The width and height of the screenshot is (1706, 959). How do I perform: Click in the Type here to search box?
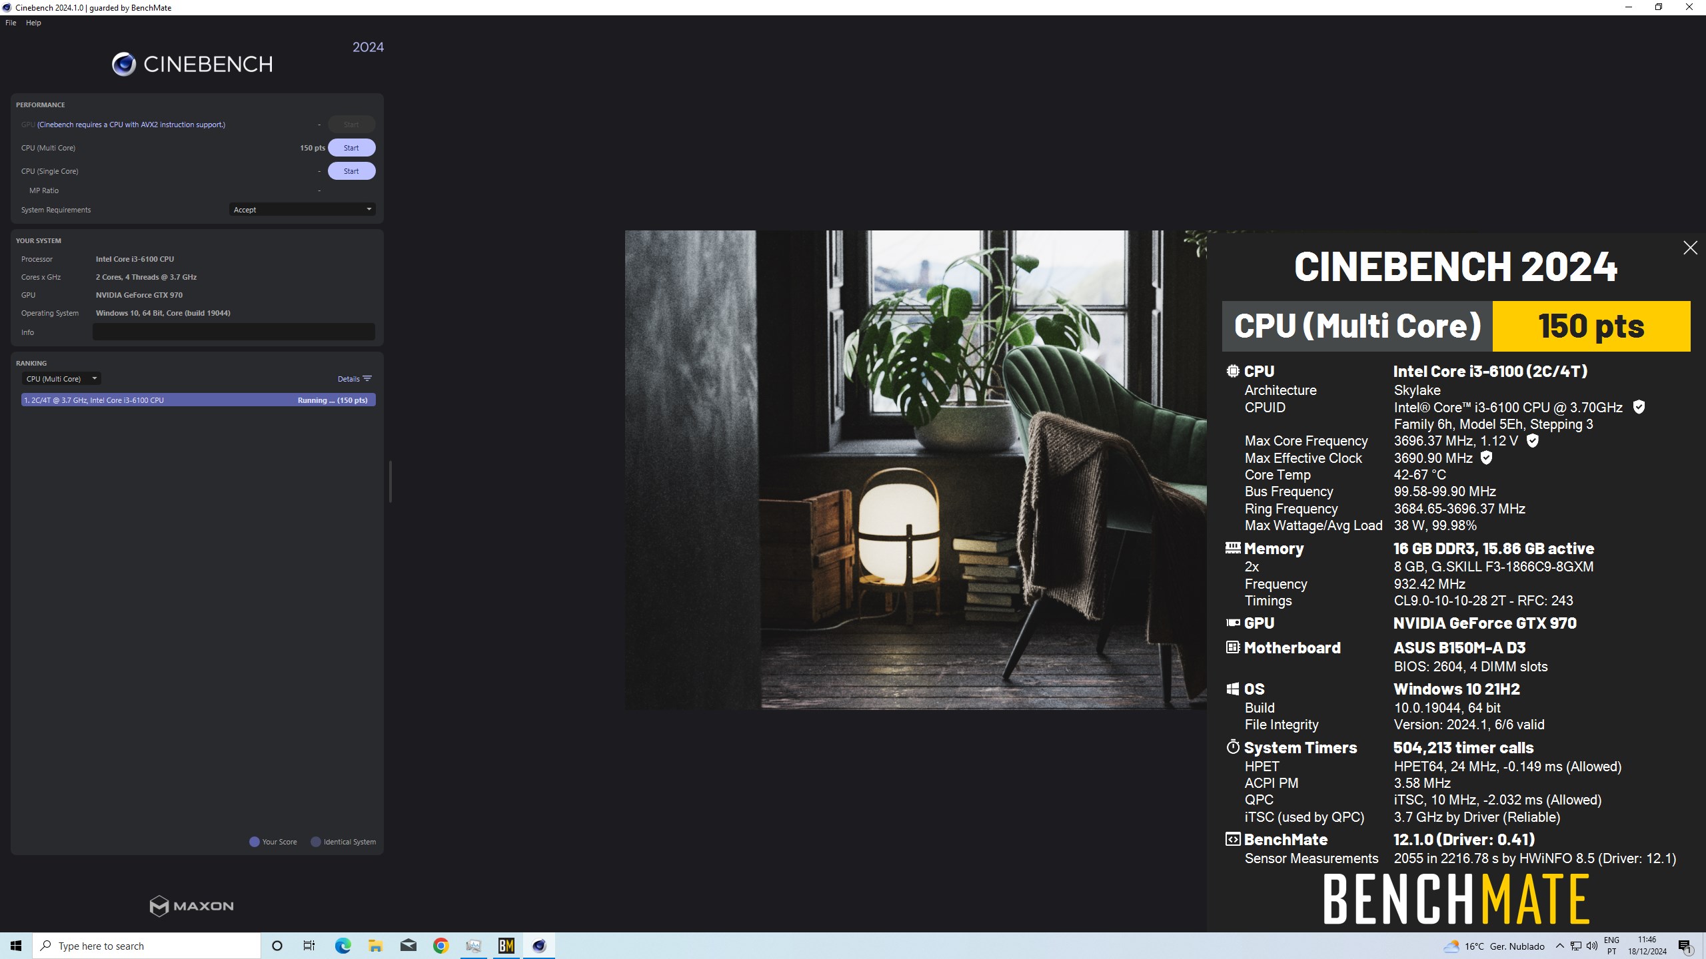pos(147,946)
